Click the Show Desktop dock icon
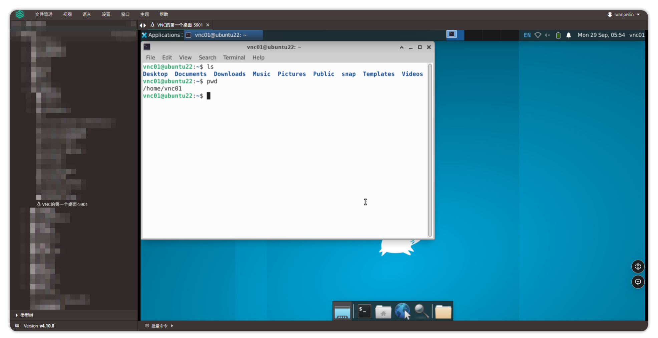This screenshot has width=658, height=338. [342, 312]
